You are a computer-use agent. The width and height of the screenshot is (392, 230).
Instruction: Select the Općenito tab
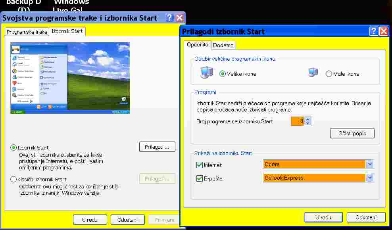point(198,44)
